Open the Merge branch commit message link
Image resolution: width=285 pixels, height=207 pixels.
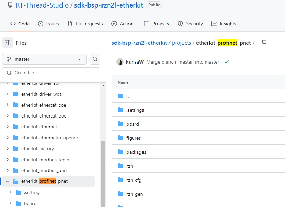183,62
